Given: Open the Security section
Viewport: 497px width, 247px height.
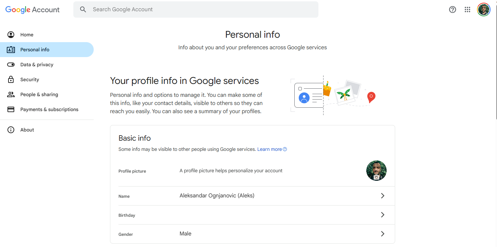Looking at the screenshot, I should click(x=47, y=80).
